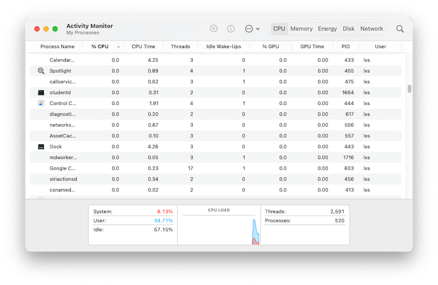The height and width of the screenshot is (285, 438).
Task: Click the CPU LOAD graph
Action: click(219, 229)
